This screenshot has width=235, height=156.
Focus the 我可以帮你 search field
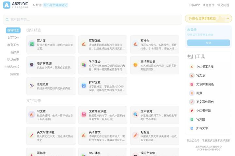click(x=92, y=19)
